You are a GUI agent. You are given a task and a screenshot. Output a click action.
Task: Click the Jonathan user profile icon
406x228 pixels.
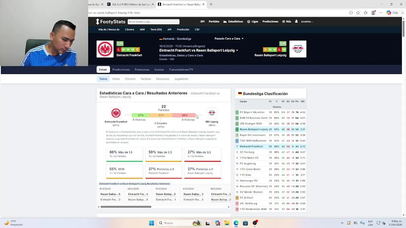[296, 22]
